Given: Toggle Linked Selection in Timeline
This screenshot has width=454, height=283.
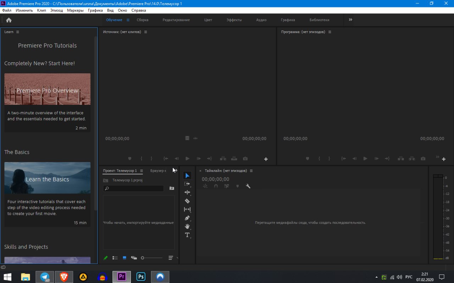Looking at the screenshot, I should [x=227, y=186].
